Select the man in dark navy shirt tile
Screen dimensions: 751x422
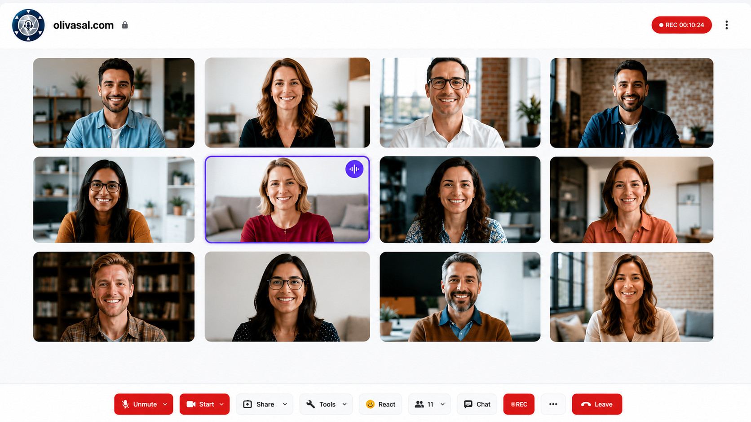click(632, 103)
